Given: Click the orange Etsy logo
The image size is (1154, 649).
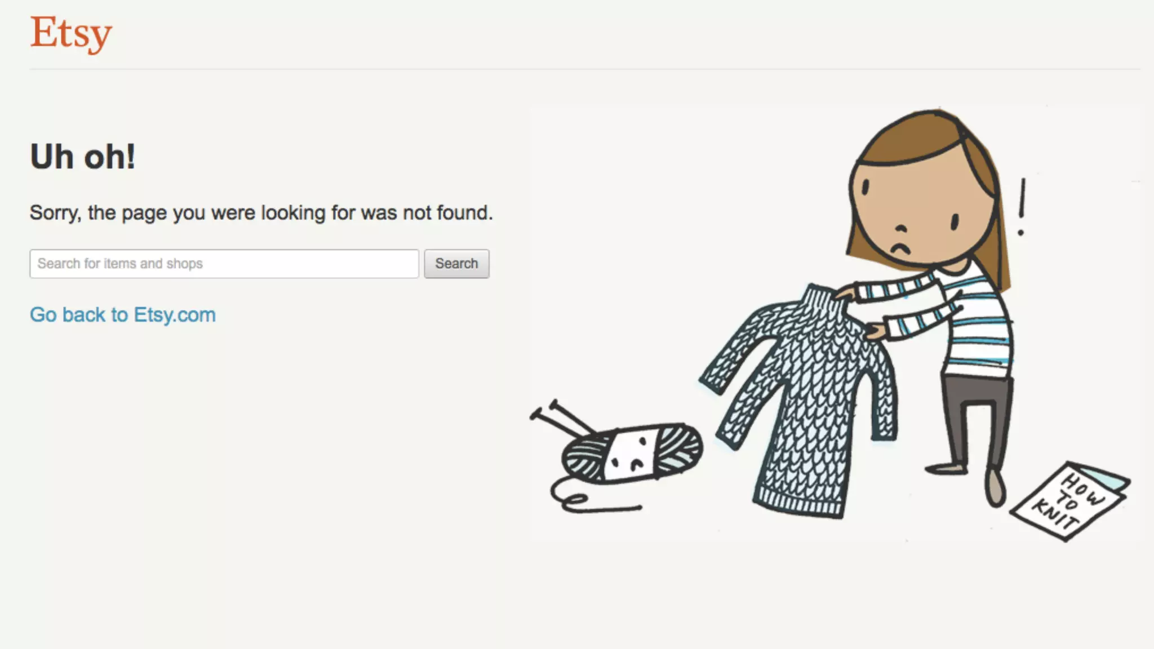Looking at the screenshot, I should 71,34.
